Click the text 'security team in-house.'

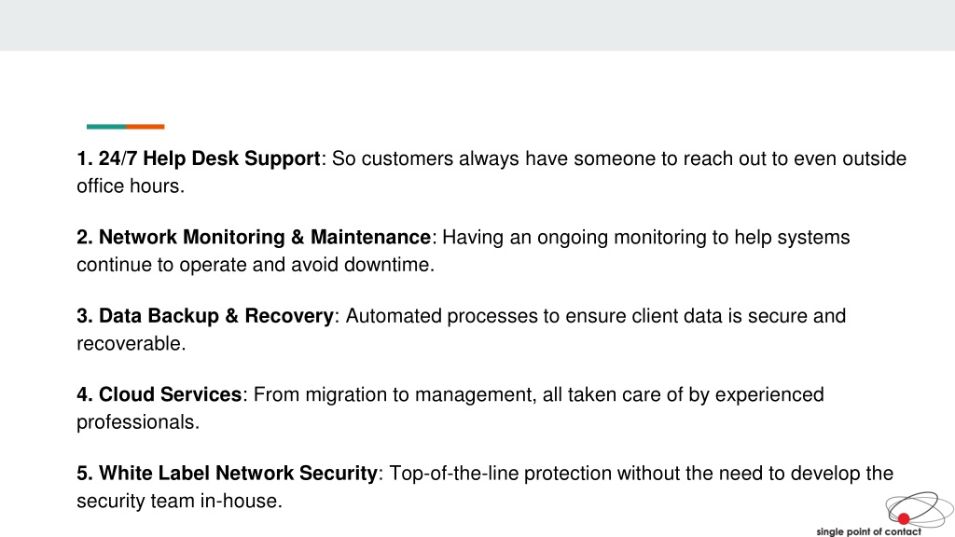click(179, 501)
